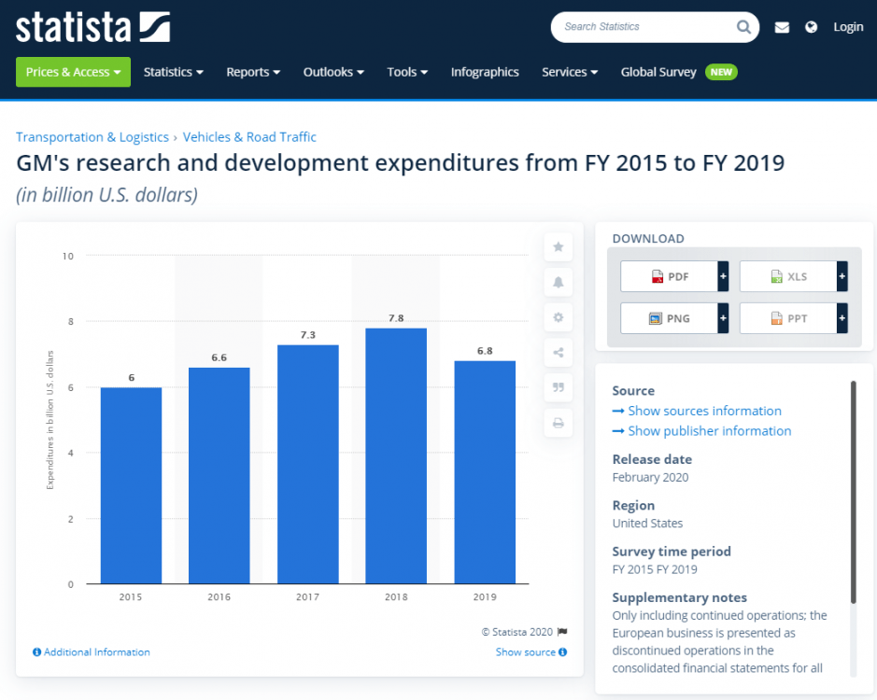Click the Vehicles & Road Traffic breadcrumb
The image size is (877, 700).
tap(249, 137)
